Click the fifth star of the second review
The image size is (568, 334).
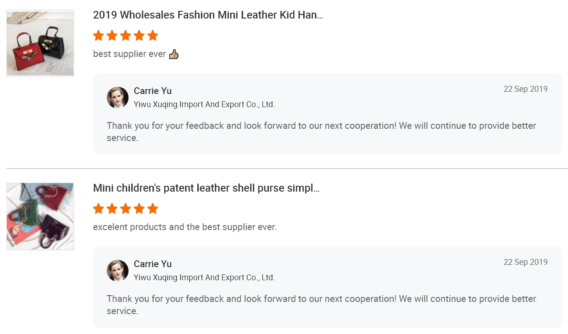(x=153, y=208)
